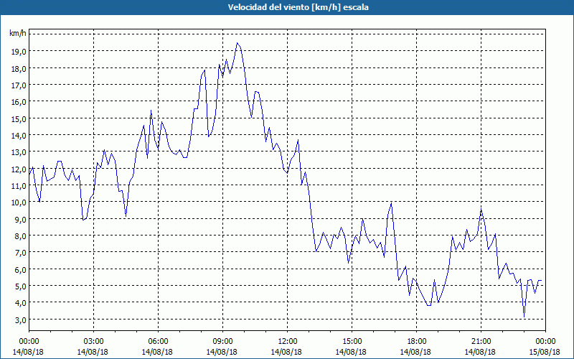Click the 7,0 y-axis label
The height and width of the screenshot is (359, 574).
[x=21, y=253]
